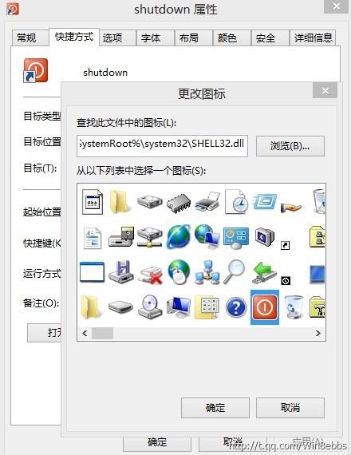Cancel icon change with 取消 button
The height and width of the screenshot is (455, 351).
coord(290,408)
